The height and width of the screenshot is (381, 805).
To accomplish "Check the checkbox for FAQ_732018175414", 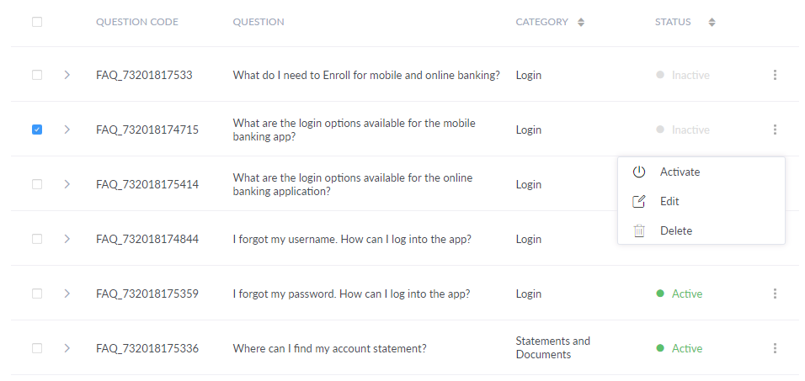I will point(37,184).
